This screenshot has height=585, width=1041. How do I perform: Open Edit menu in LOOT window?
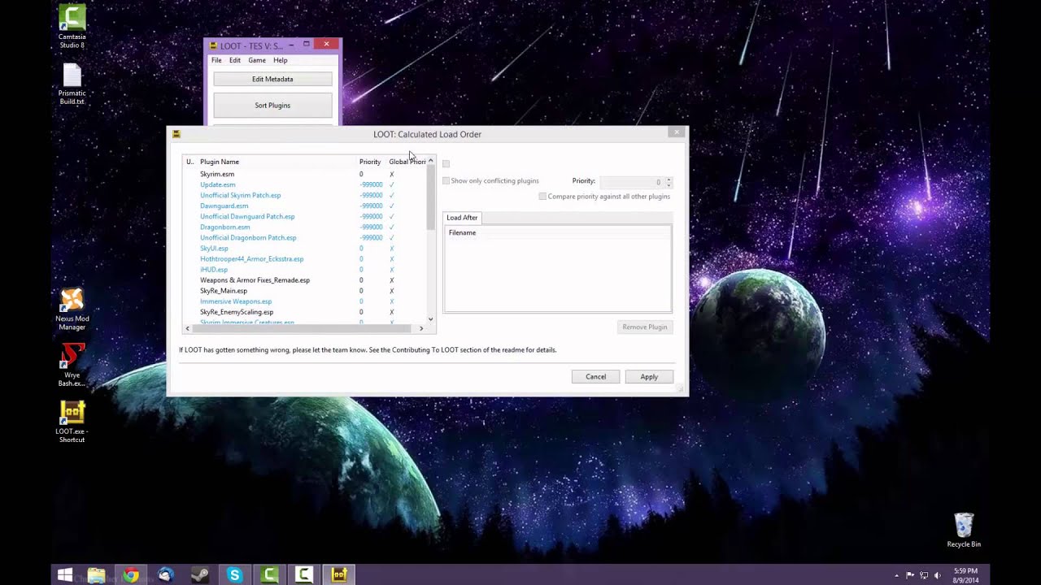[x=234, y=60]
